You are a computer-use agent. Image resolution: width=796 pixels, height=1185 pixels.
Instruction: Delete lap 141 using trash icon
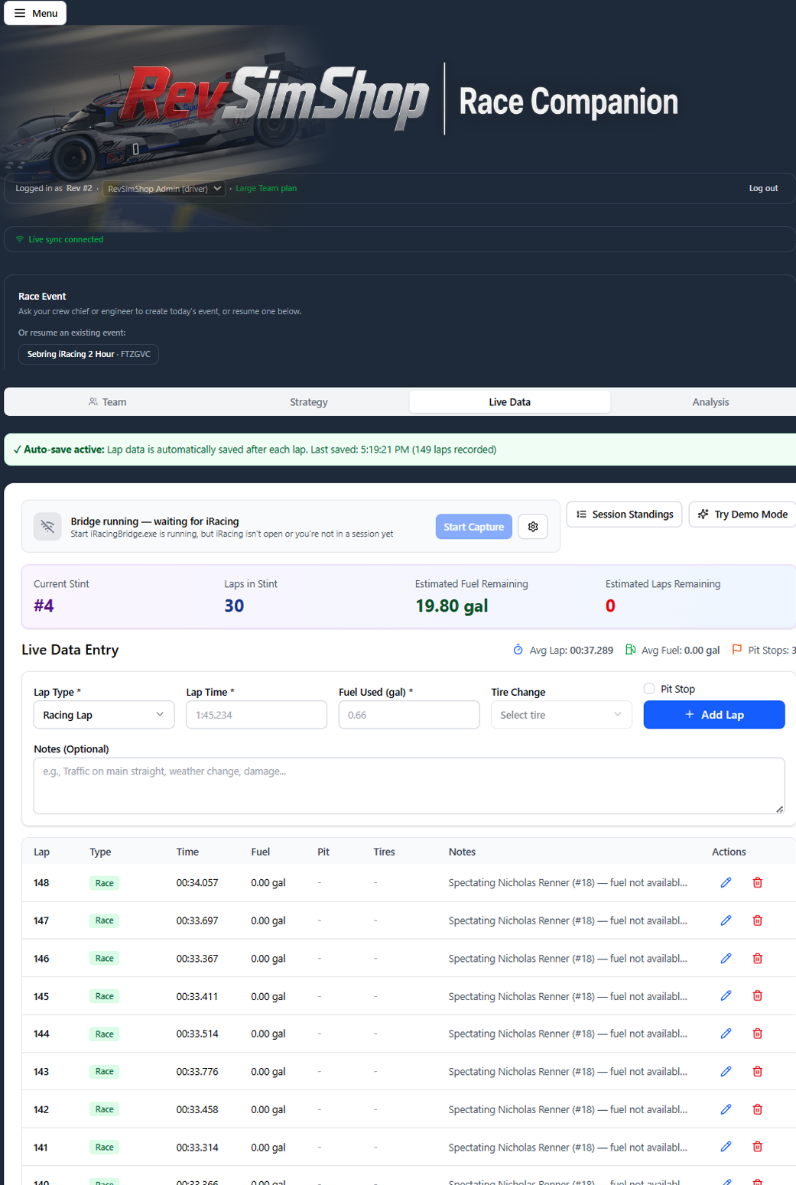[x=757, y=1147]
